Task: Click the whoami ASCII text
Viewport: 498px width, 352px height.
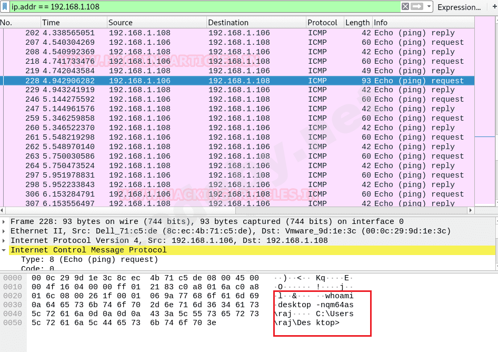Action: 339,296
